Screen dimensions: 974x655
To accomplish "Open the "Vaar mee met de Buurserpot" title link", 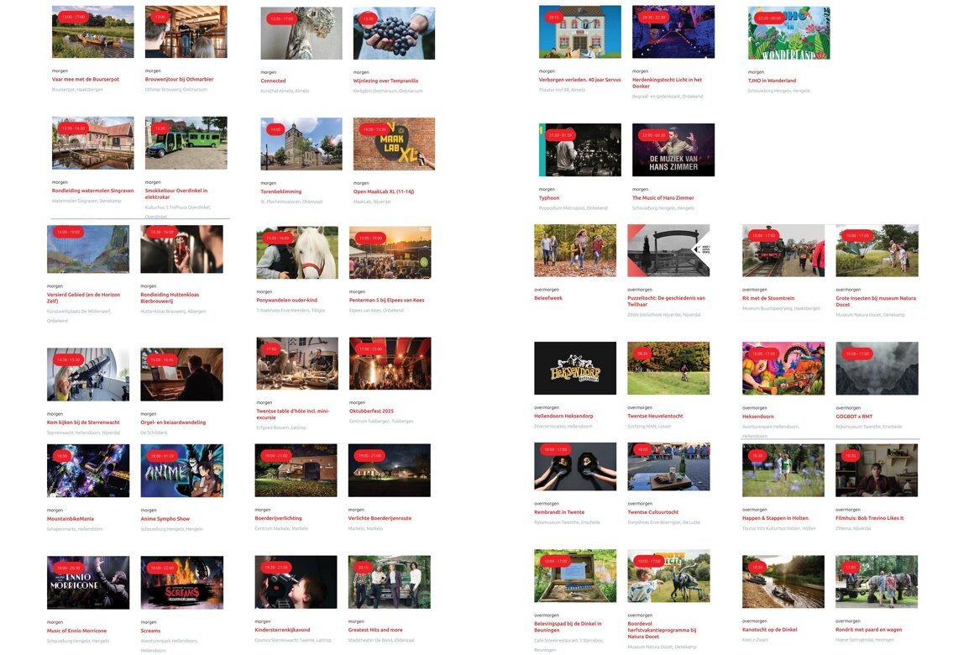I will 85,79.
